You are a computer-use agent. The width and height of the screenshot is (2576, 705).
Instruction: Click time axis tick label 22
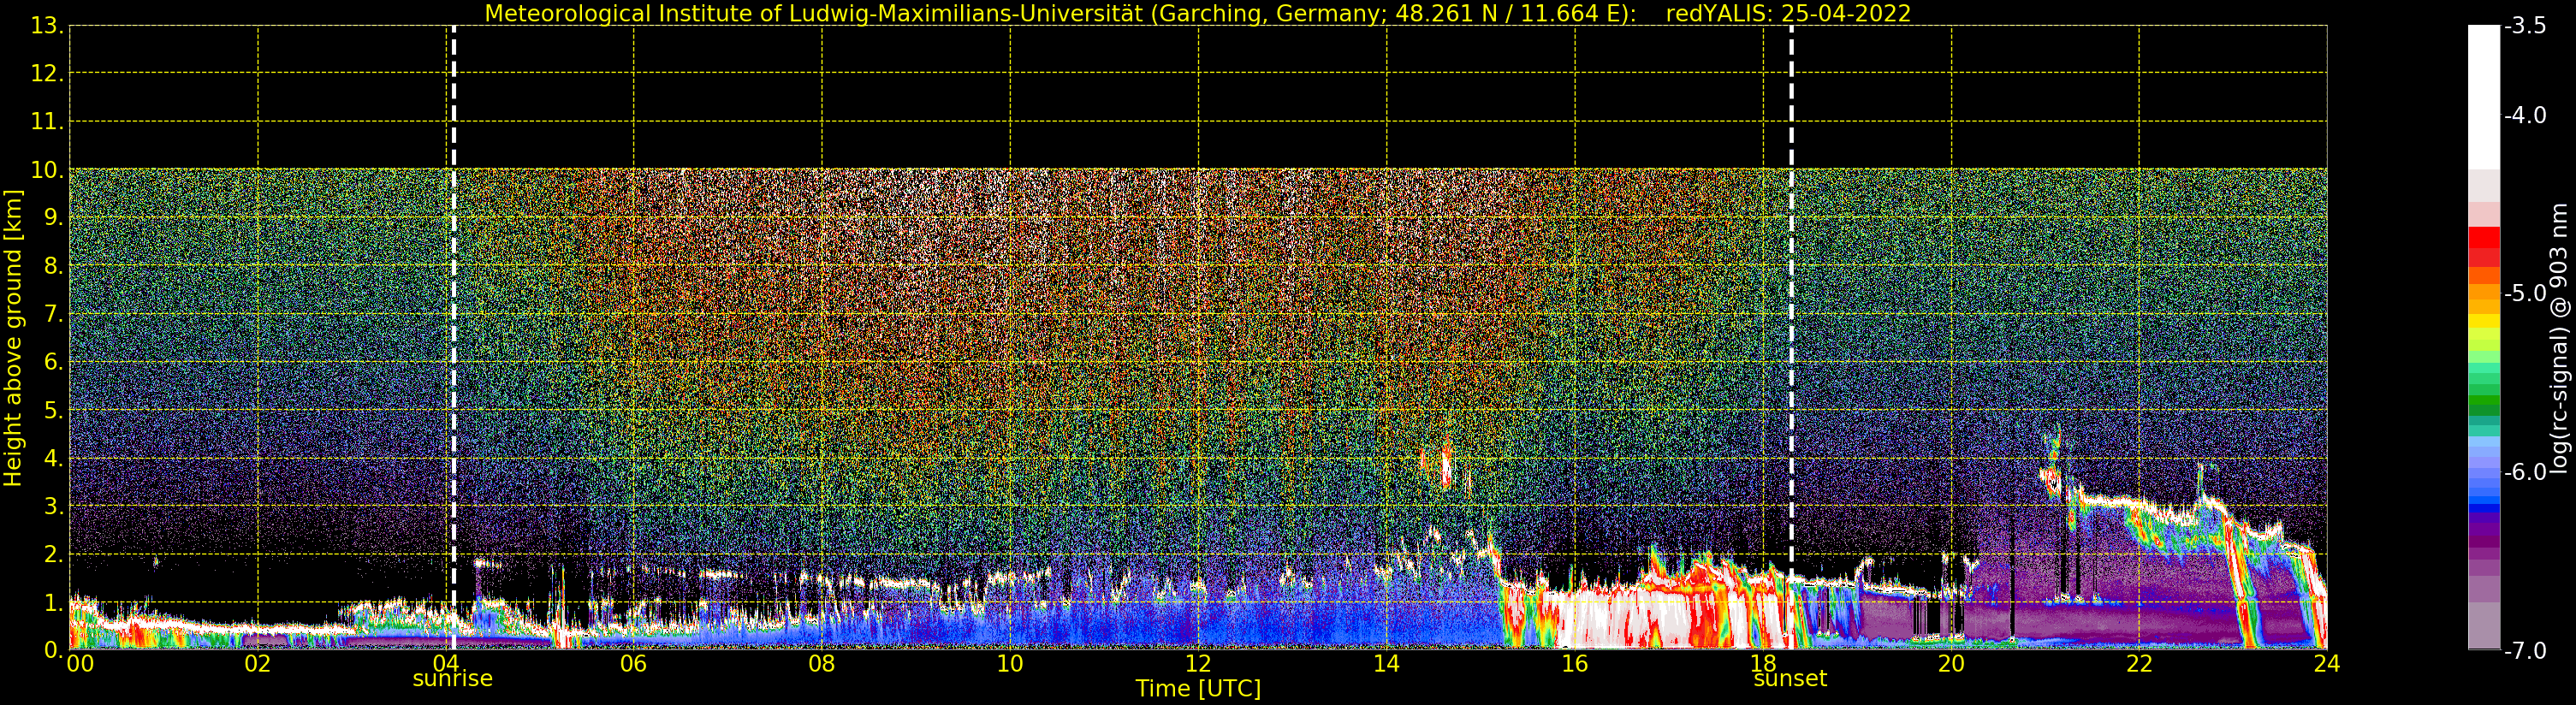click(x=2139, y=664)
